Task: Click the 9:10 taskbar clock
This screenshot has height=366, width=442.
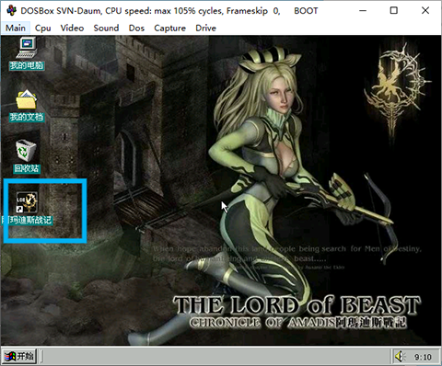Action: (x=423, y=357)
